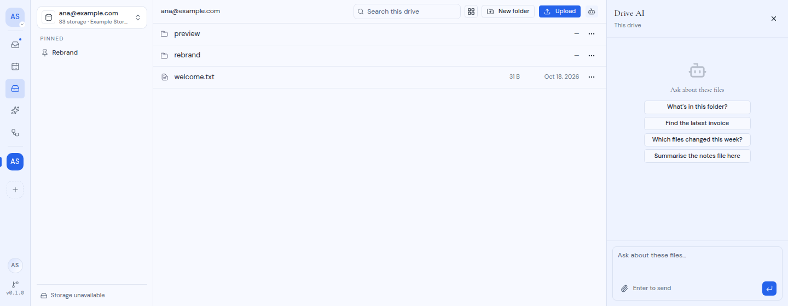Close the Drive AI panel

pyautogui.click(x=774, y=19)
